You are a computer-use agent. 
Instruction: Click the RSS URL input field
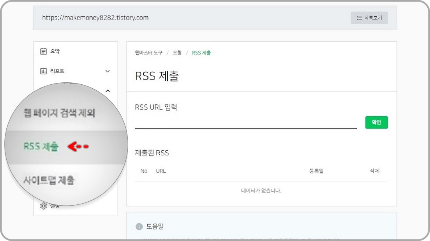[247, 125]
